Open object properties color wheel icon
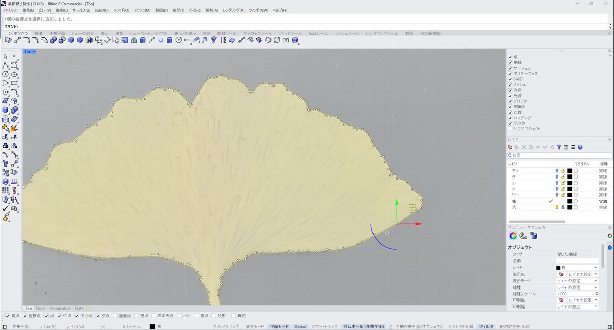 512,236
